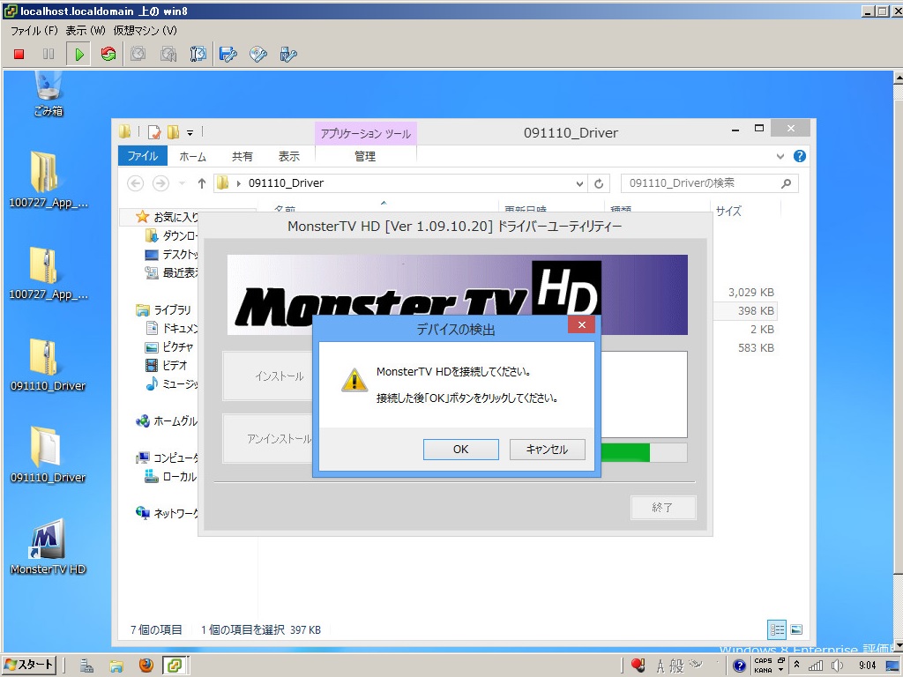Click the 091110_Driver address bar path

click(287, 183)
